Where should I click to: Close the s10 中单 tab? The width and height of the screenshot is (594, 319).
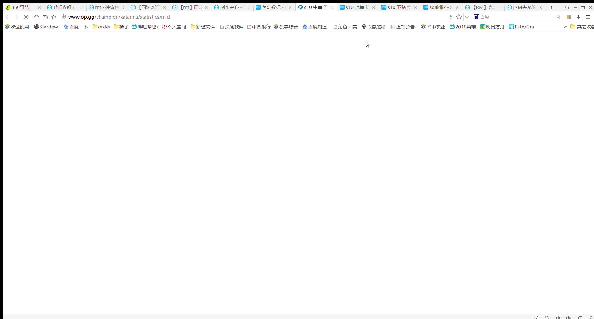[332, 7]
